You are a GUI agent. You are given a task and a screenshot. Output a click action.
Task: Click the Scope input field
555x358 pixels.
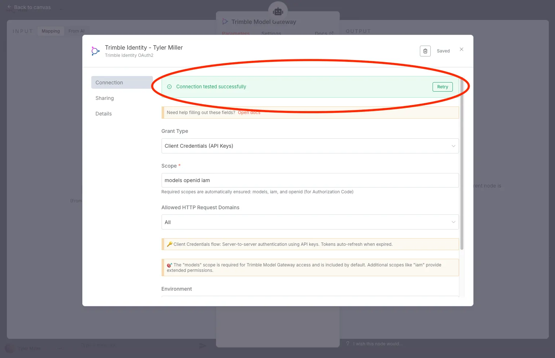pos(310,180)
